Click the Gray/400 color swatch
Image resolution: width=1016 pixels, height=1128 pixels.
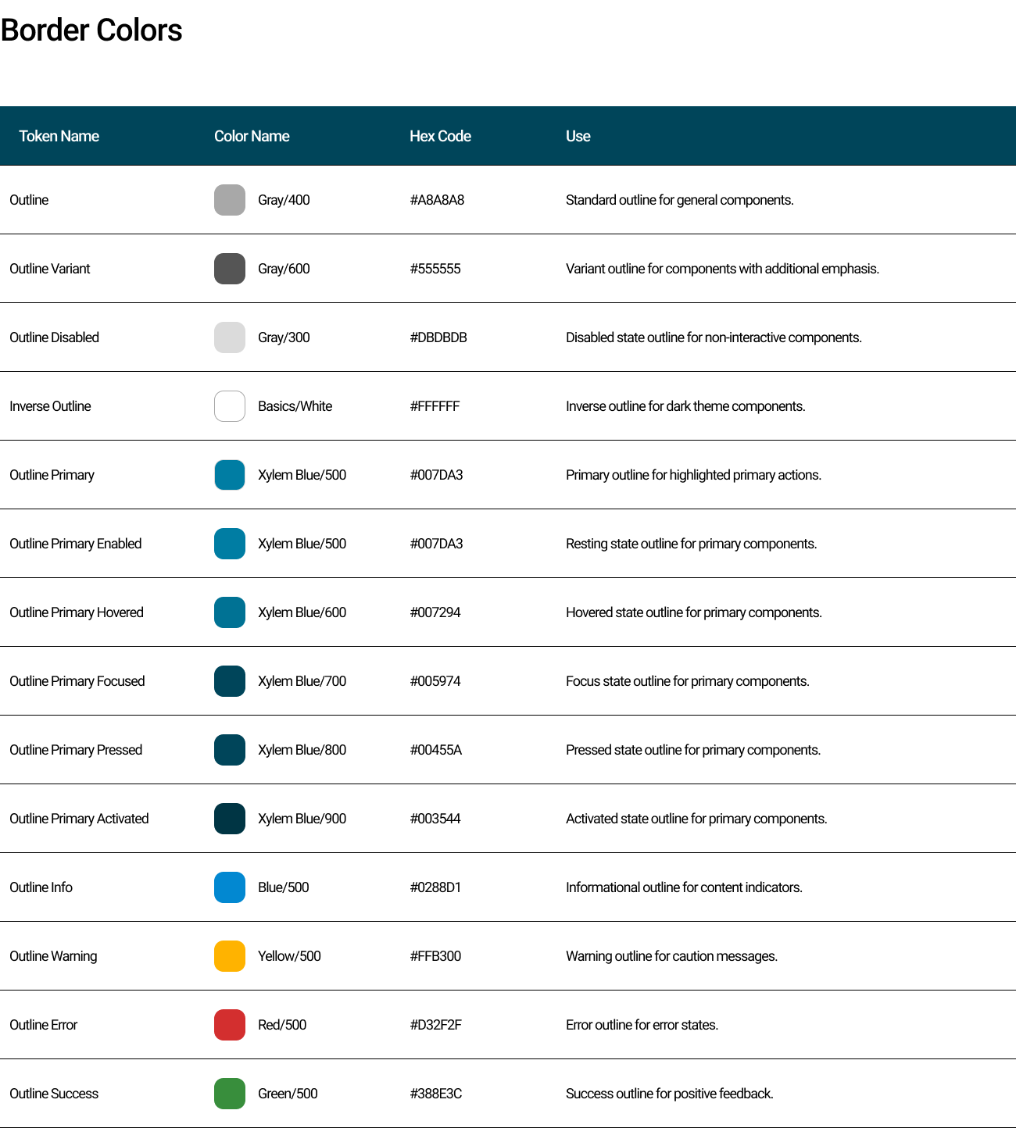[229, 200]
